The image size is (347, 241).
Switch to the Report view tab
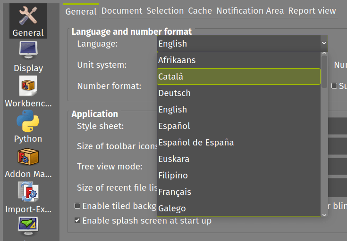(312, 10)
